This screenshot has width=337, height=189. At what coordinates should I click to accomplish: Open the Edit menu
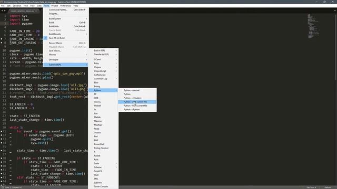(x=8, y=6)
